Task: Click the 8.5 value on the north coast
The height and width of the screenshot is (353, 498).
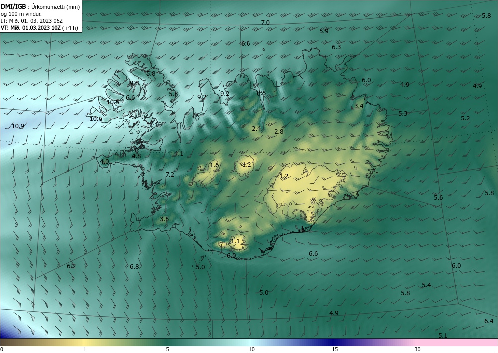Action: [262, 93]
